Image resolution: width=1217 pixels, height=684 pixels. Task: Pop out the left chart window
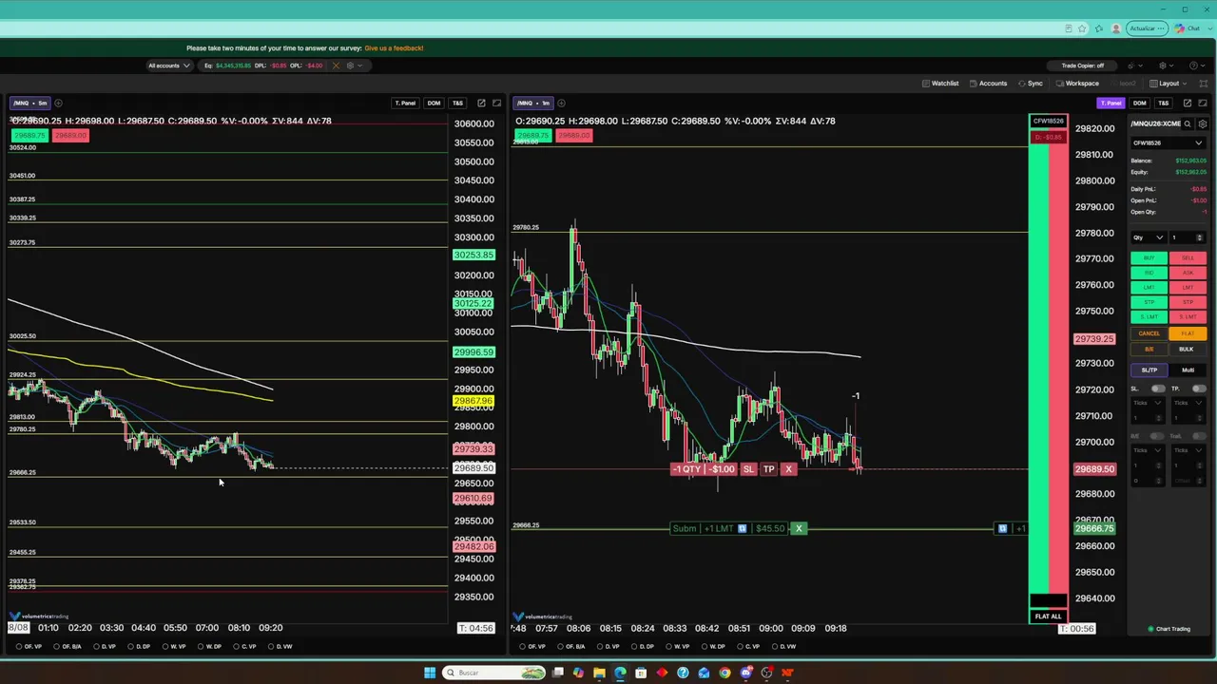coord(481,103)
